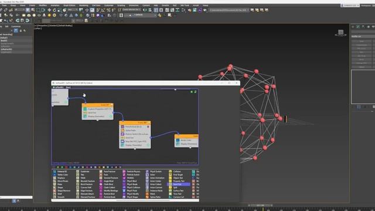Select the Move transform tool in main toolbar
Screen dimensions: 375x211
[x=49, y=10]
